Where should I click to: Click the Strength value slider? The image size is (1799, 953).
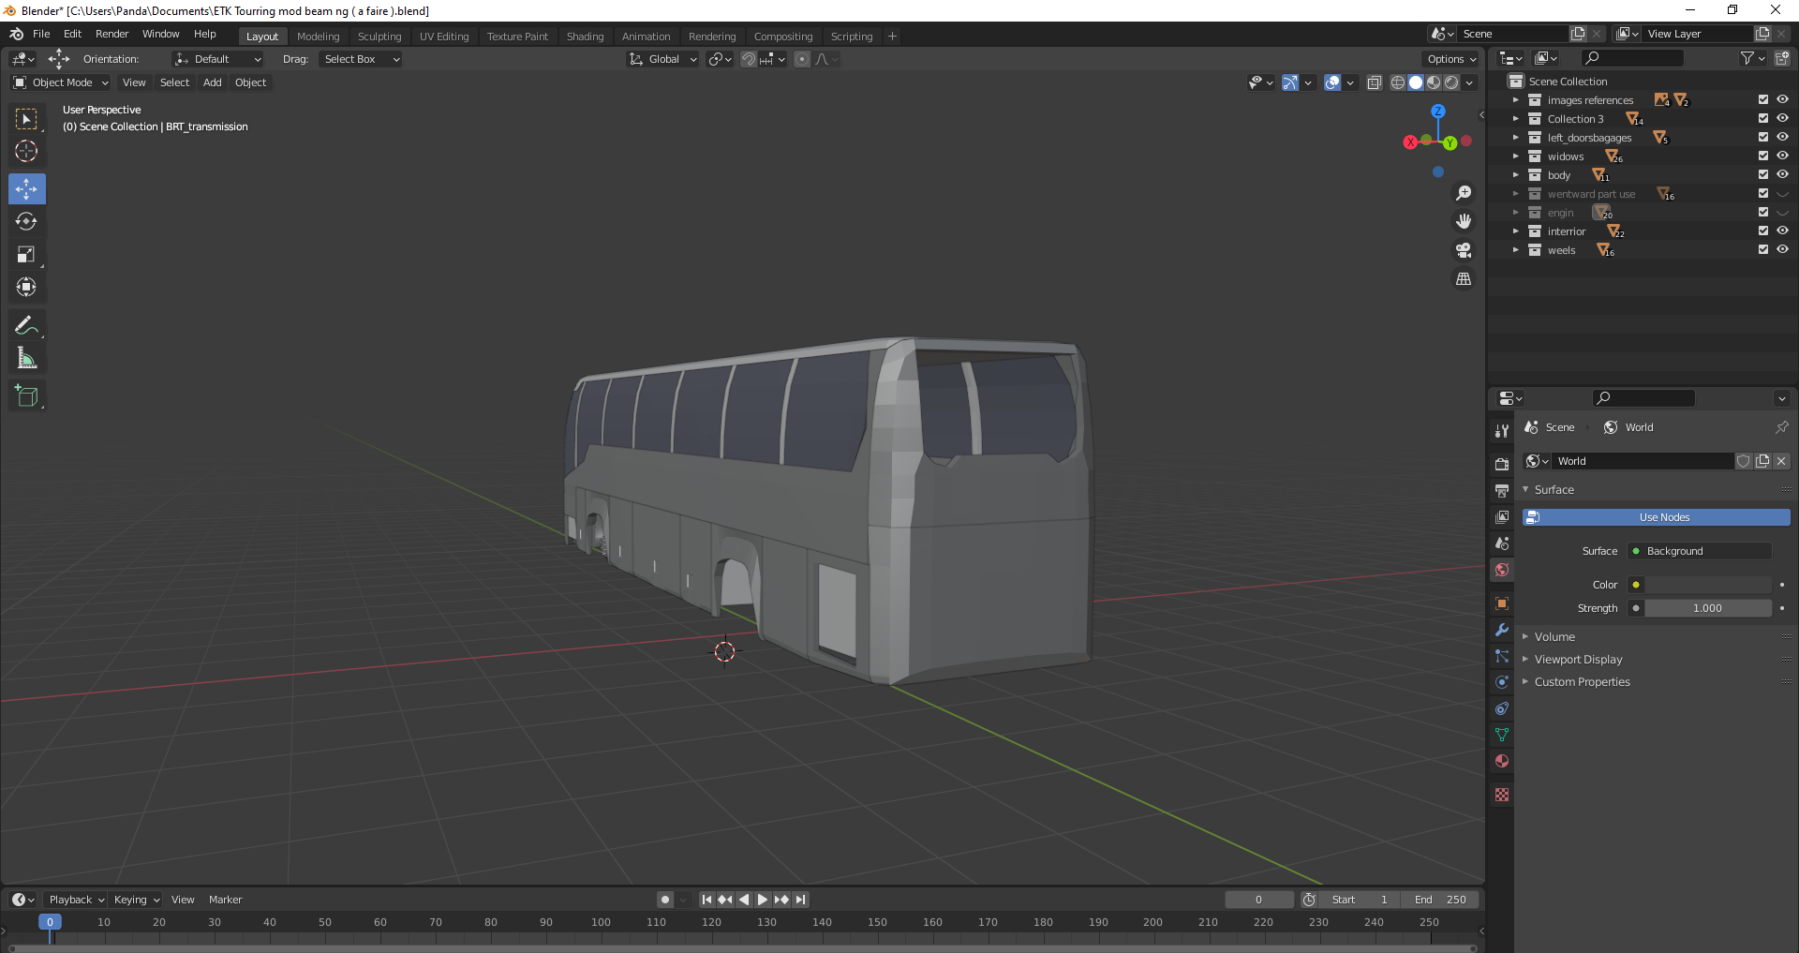click(1707, 608)
